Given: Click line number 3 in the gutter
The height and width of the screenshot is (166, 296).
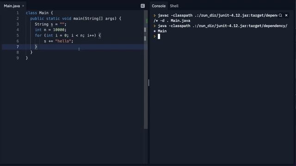Looking at the screenshot, I should click(18, 24).
